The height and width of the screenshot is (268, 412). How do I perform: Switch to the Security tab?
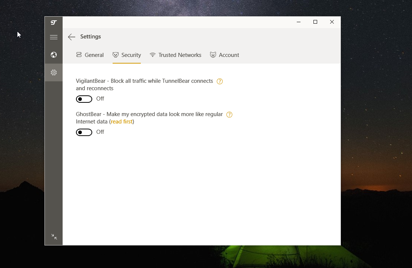pos(127,55)
